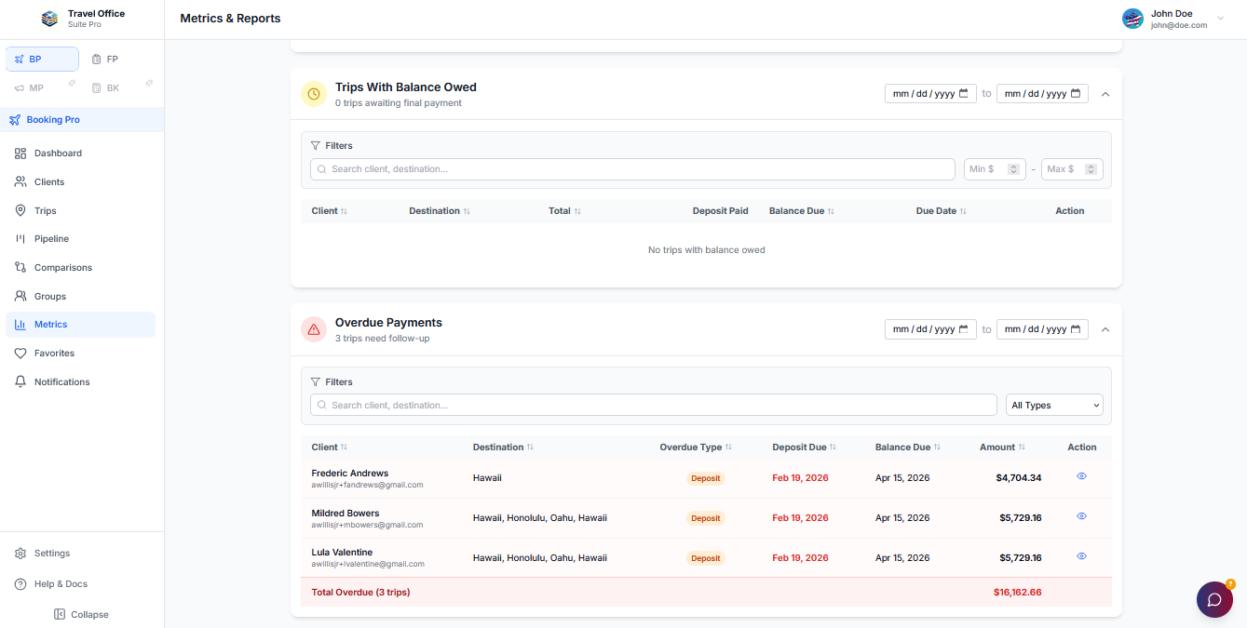Navigate to the Dashboard menu item
This screenshot has width=1247, height=628.
coord(58,153)
